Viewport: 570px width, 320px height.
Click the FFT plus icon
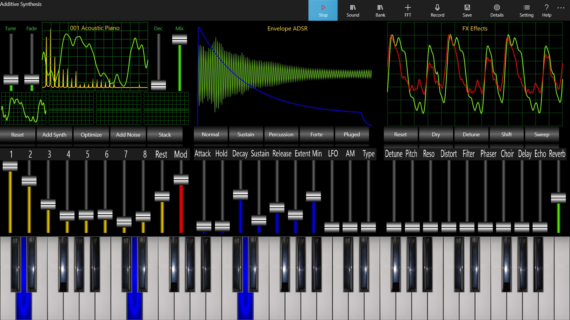coord(408,10)
